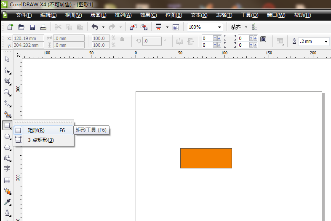Choose 3 点矩形(3) from flyout
This screenshot has width=331, height=221.
pos(43,140)
